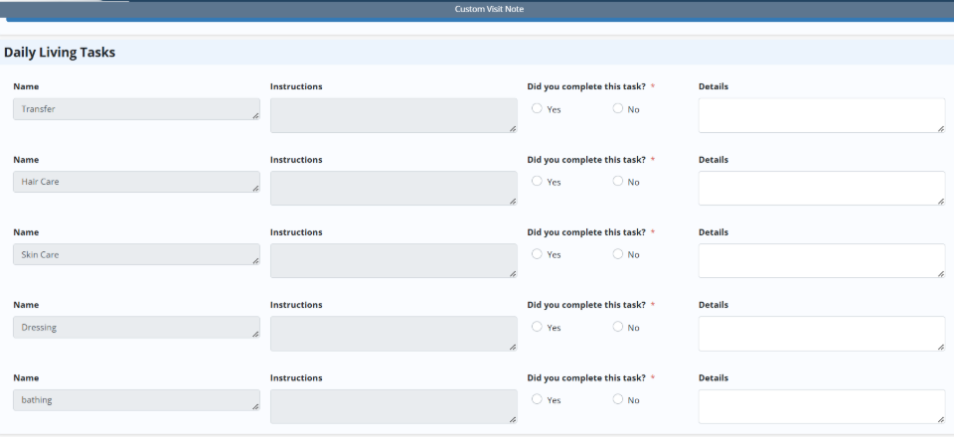954x437 pixels.
Task: Select Yes for the Transfer task
Action: 538,109
